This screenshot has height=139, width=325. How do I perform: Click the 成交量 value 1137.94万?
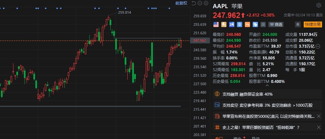(x=308, y=35)
